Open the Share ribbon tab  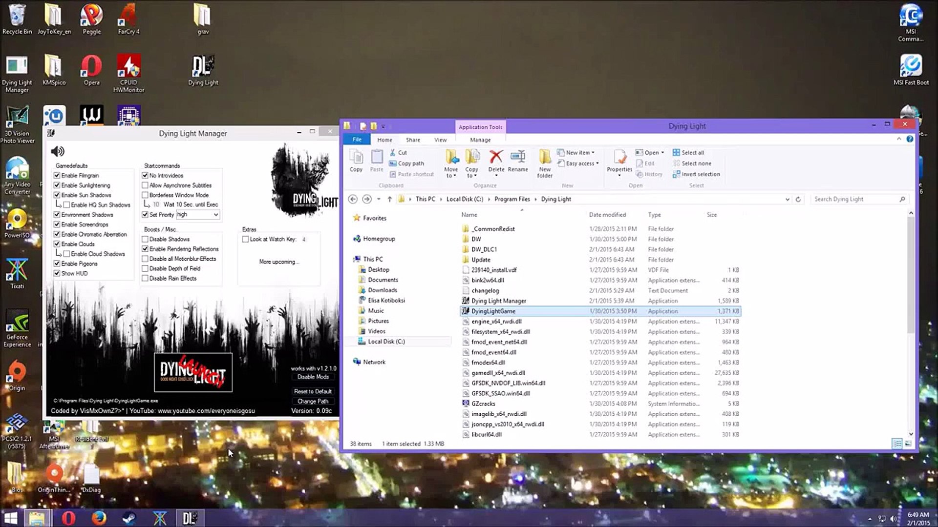(413, 140)
